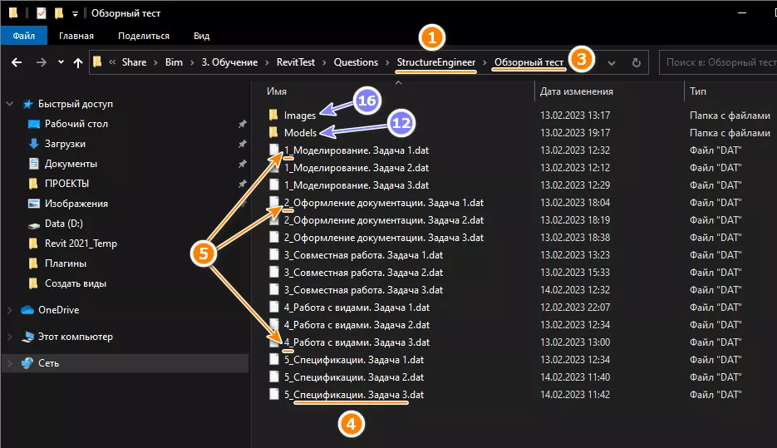777x448 pixels.
Task: Select the Models folder icon
Action: (x=273, y=133)
